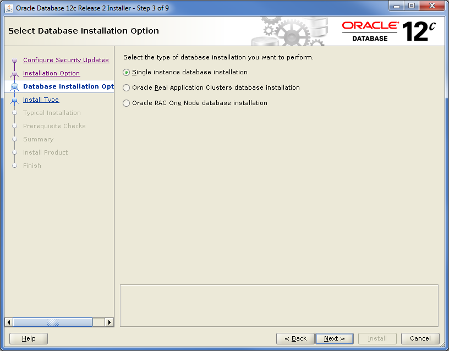The image size is (449, 351).
Task: Close the installer window
Action: [432, 6]
